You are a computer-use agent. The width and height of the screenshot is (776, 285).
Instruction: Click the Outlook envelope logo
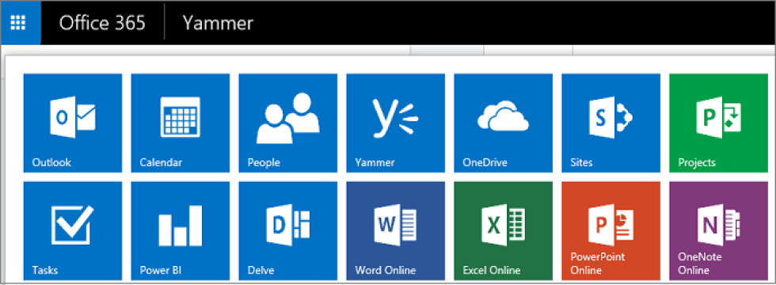click(x=73, y=117)
